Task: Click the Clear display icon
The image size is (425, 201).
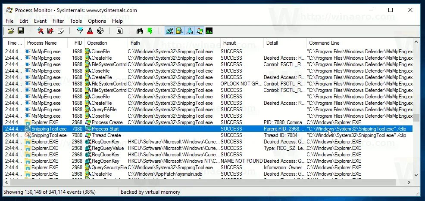Action: point(61,31)
